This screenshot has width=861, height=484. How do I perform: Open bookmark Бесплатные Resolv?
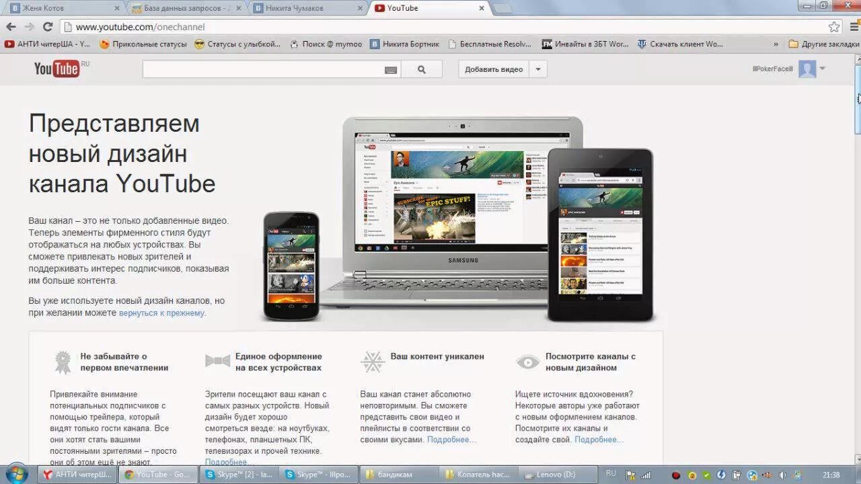click(x=489, y=44)
